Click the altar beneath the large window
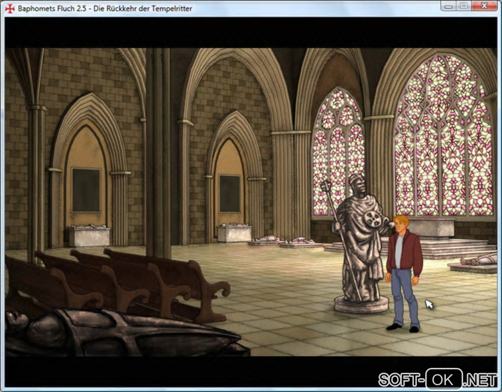 coord(431,228)
